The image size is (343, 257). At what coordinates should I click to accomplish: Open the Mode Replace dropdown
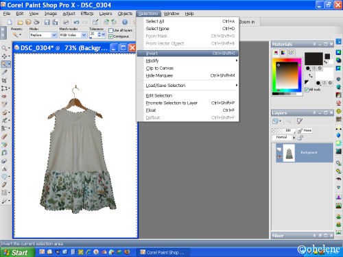(54, 35)
